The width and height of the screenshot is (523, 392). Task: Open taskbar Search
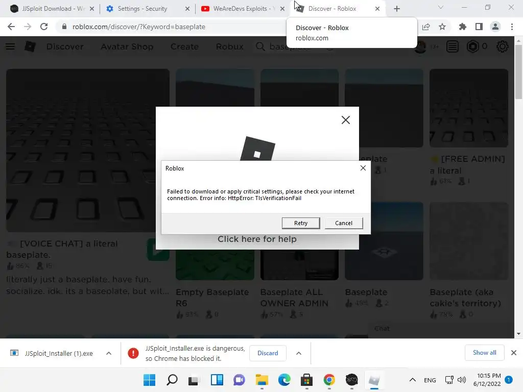click(x=172, y=380)
